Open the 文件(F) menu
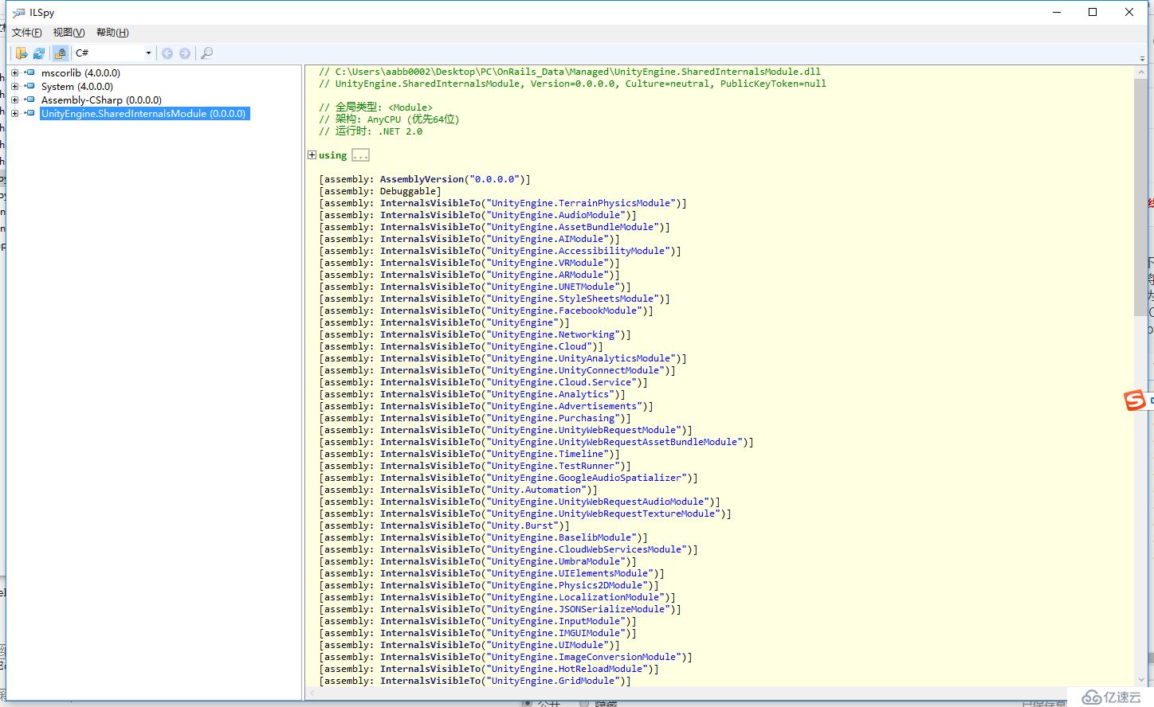The height and width of the screenshot is (707, 1154). point(26,33)
